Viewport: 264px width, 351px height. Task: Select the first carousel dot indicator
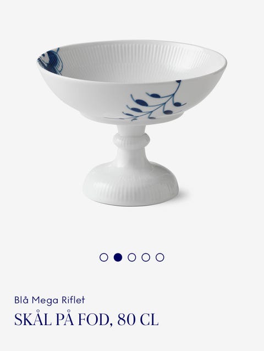pyautogui.click(x=103, y=257)
